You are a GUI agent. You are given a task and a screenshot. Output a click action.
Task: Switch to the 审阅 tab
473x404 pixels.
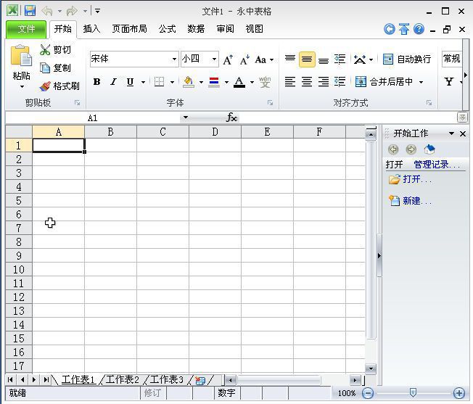[x=225, y=29]
